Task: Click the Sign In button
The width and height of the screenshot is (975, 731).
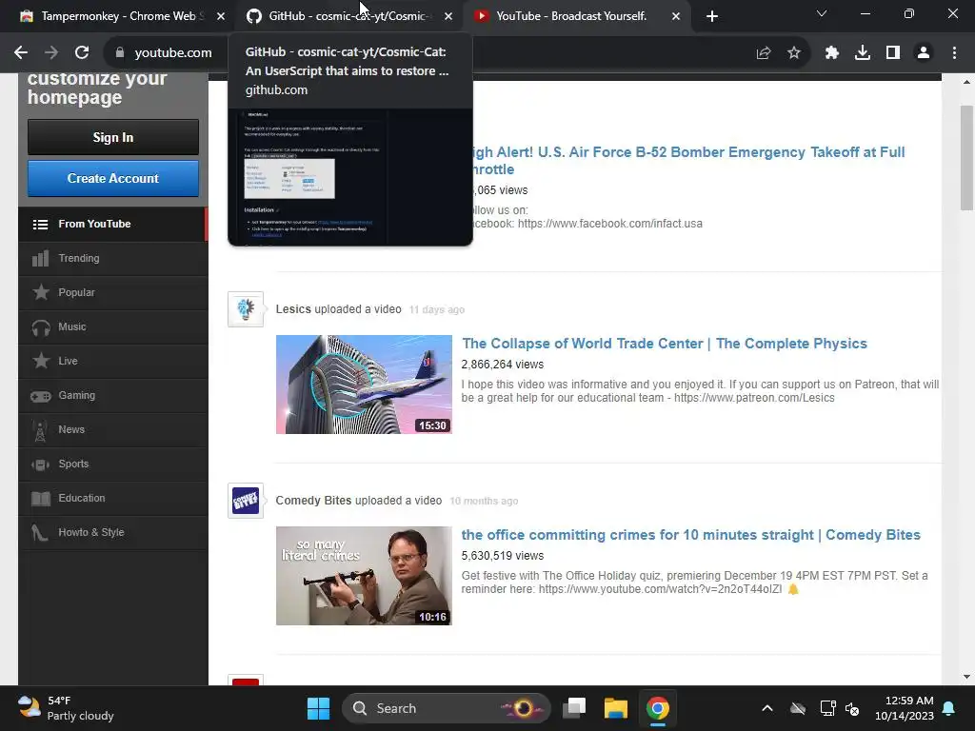Action: tap(113, 137)
